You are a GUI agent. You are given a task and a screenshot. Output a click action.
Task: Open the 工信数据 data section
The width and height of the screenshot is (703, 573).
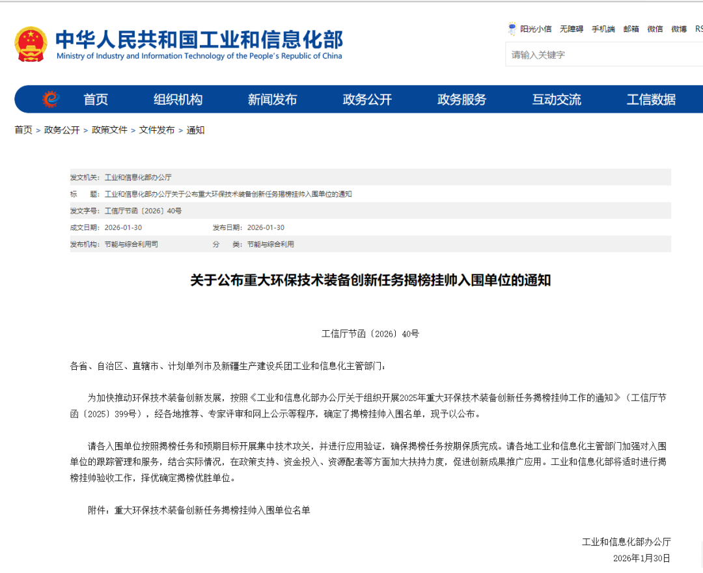(652, 99)
